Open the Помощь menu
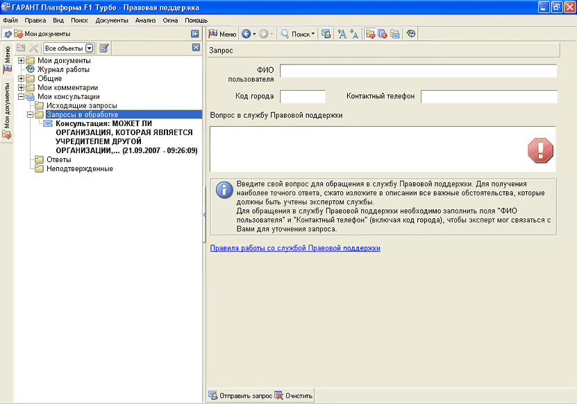This screenshot has width=577, height=404. tap(196, 21)
